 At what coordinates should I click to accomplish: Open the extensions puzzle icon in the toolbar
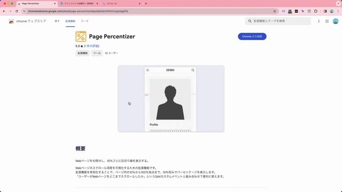[x=316, y=11]
